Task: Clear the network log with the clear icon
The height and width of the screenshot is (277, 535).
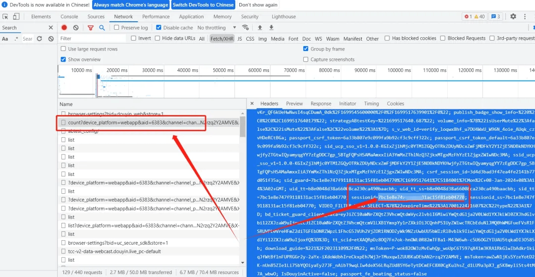Action: 76,28
